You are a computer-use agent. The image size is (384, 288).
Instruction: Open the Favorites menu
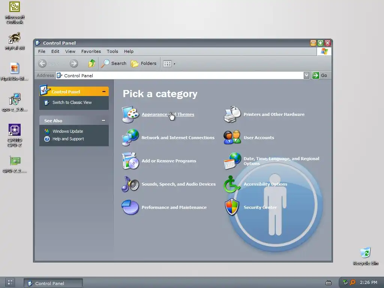point(91,51)
